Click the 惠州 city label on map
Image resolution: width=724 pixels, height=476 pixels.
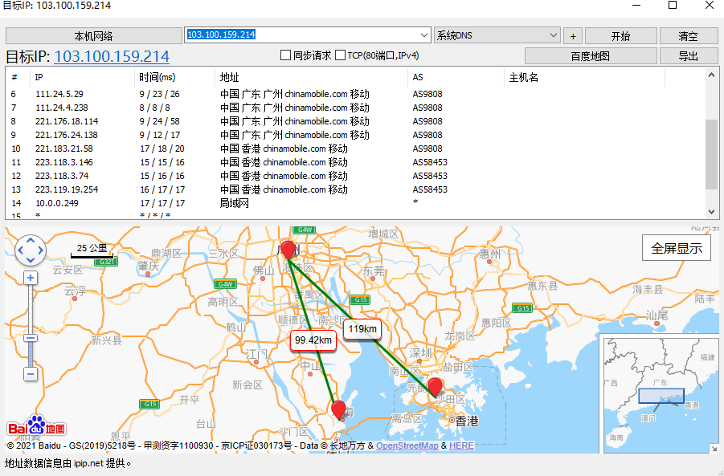(490, 254)
